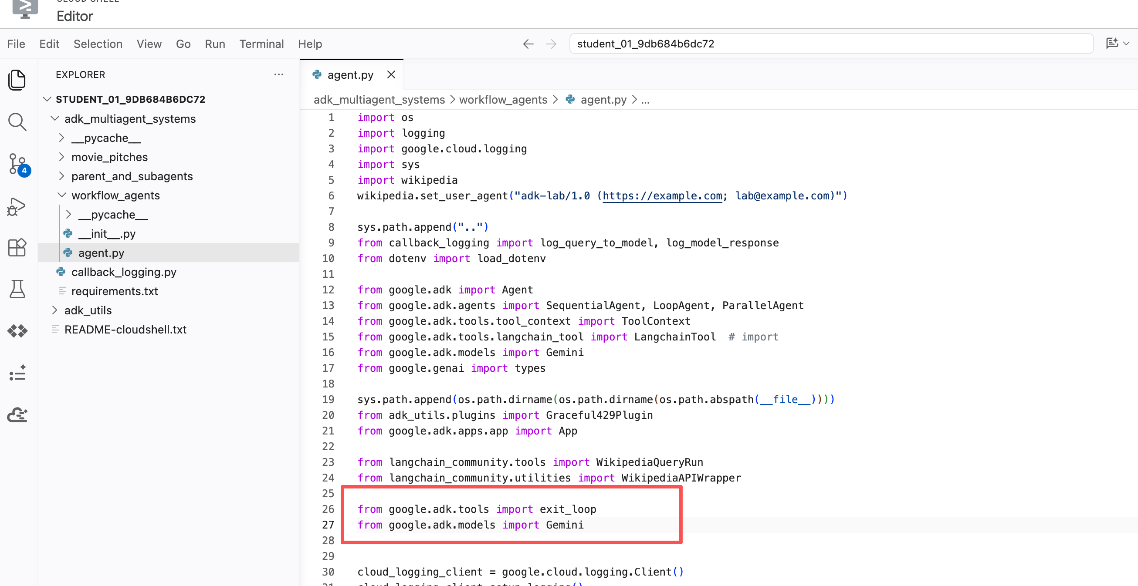This screenshot has height=586, width=1138.
Task: Click the workflow_agents breadcrumb
Action: pos(503,100)
